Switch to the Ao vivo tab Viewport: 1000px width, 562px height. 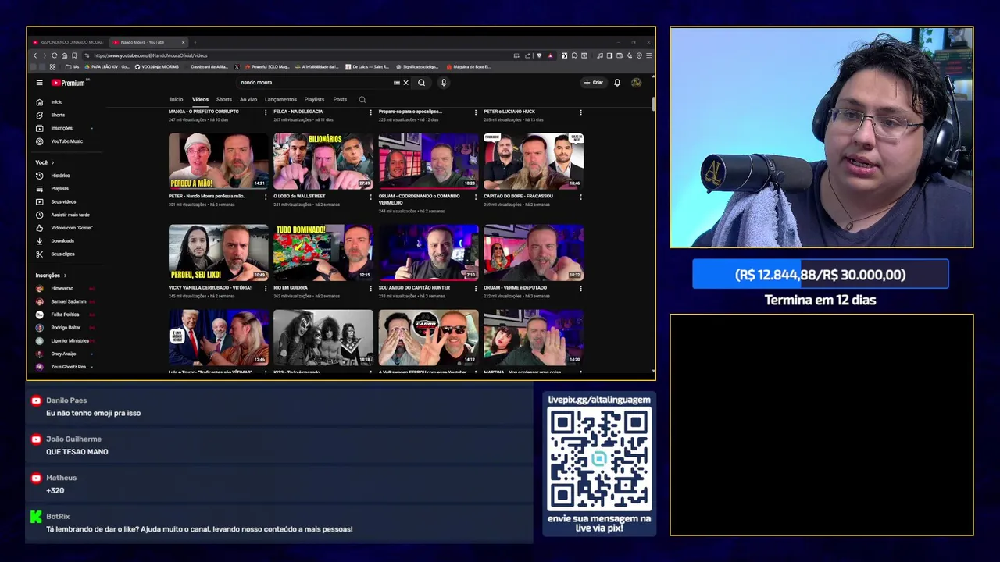248,100
